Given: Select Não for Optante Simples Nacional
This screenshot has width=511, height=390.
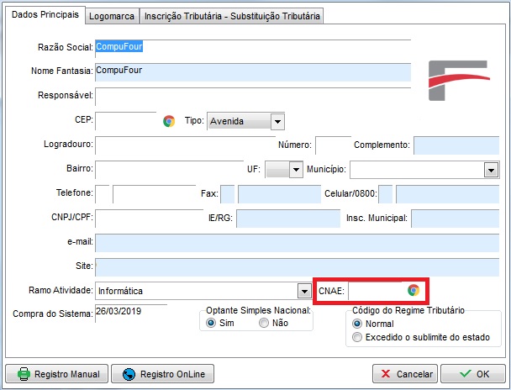Looking at the screenshot, I should (264, 323).
